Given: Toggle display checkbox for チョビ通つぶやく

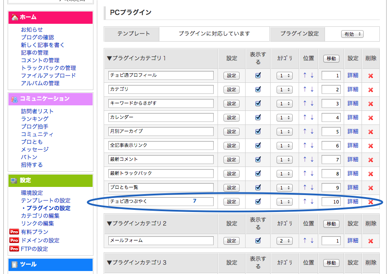Looking at the screenshot, I should (x=258, y=201).
